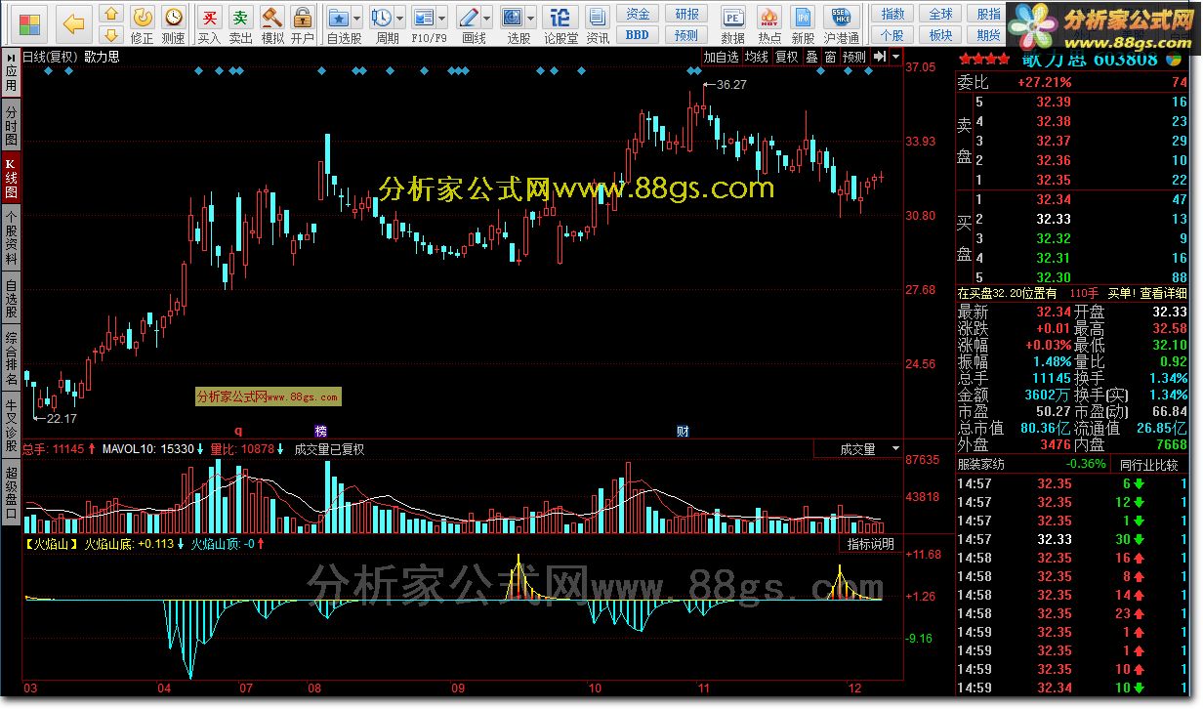
Task: Click the 板块 button
Action: (940, 34)
